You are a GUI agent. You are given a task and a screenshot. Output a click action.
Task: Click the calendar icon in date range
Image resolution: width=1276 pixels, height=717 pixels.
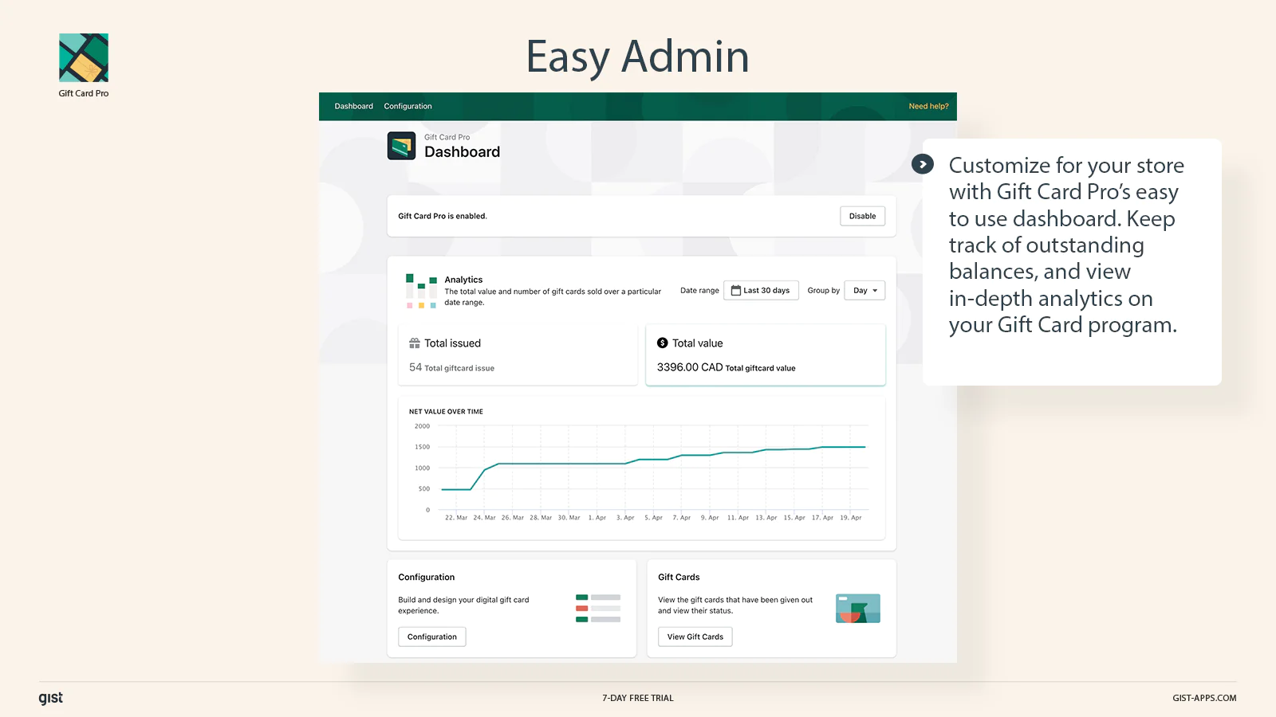click(x=735, y=291)
